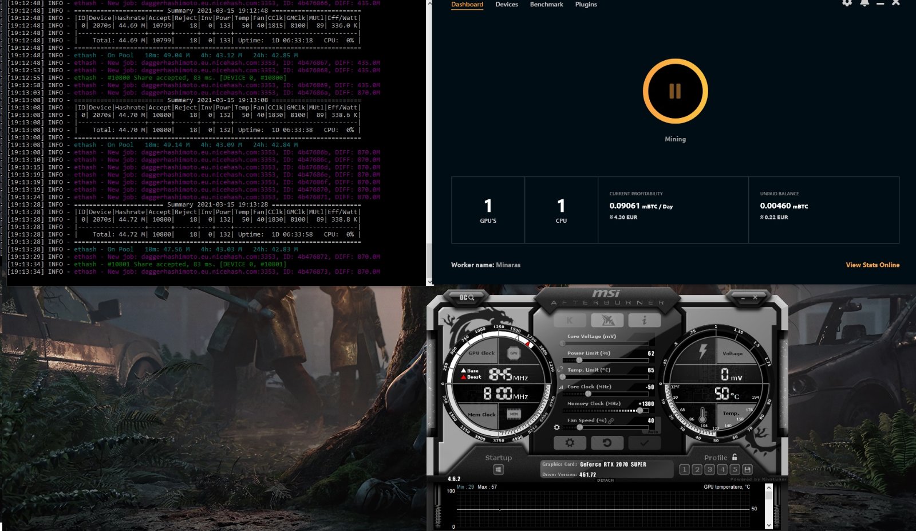The image size is (916, 531).
Task: Click the 1 GPU'S tile in NiceHash
Action: tap(488, 210)
